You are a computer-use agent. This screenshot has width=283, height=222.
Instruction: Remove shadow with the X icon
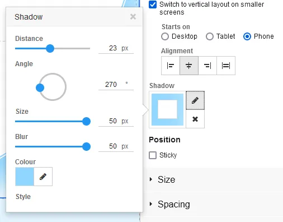pyautogui.click(x=195, y=119)
